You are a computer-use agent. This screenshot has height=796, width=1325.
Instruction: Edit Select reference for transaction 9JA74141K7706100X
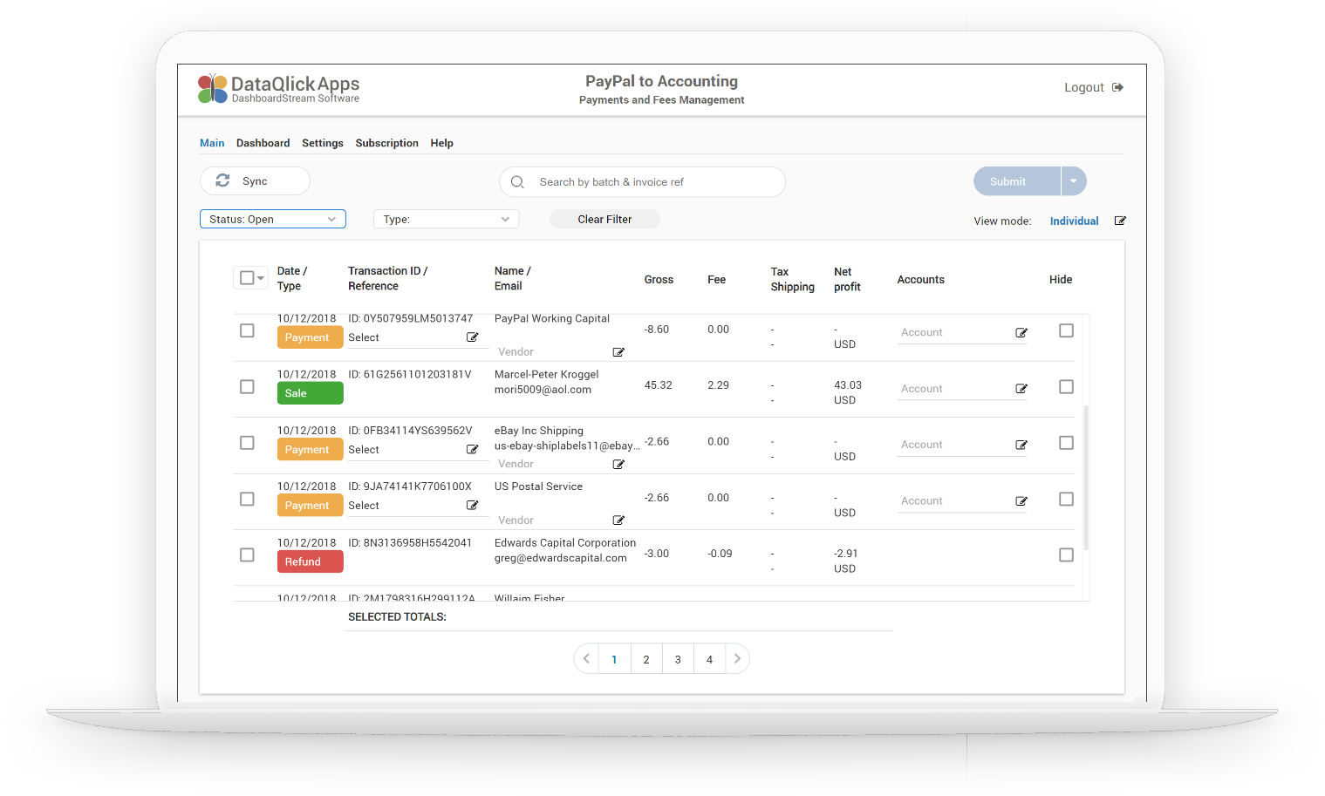click(x=472, y=506)
